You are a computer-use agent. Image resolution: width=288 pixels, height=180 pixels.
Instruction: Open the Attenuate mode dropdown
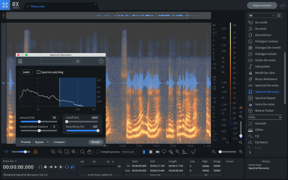[x=130, y=152]
